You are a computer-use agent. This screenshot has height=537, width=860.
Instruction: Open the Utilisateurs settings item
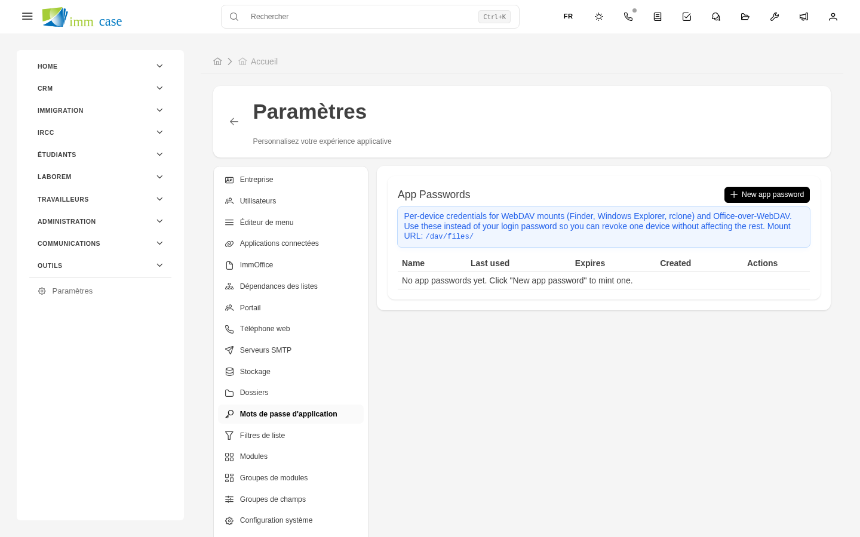(291, 201)
